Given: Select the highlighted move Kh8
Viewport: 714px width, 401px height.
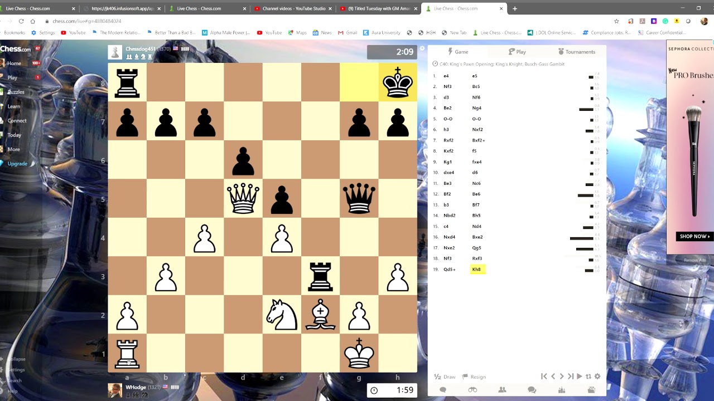Looking at the screenshot, I should 476,270.
